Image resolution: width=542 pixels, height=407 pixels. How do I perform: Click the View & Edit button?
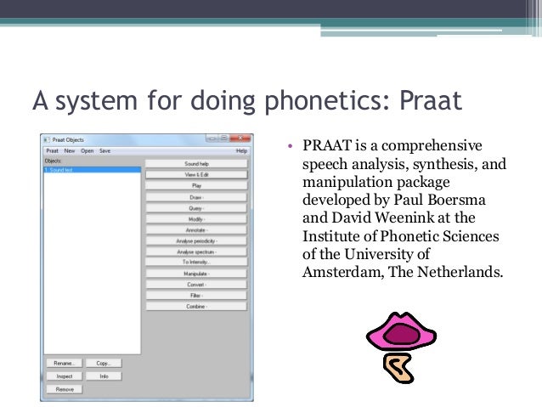tap(196, 175)
